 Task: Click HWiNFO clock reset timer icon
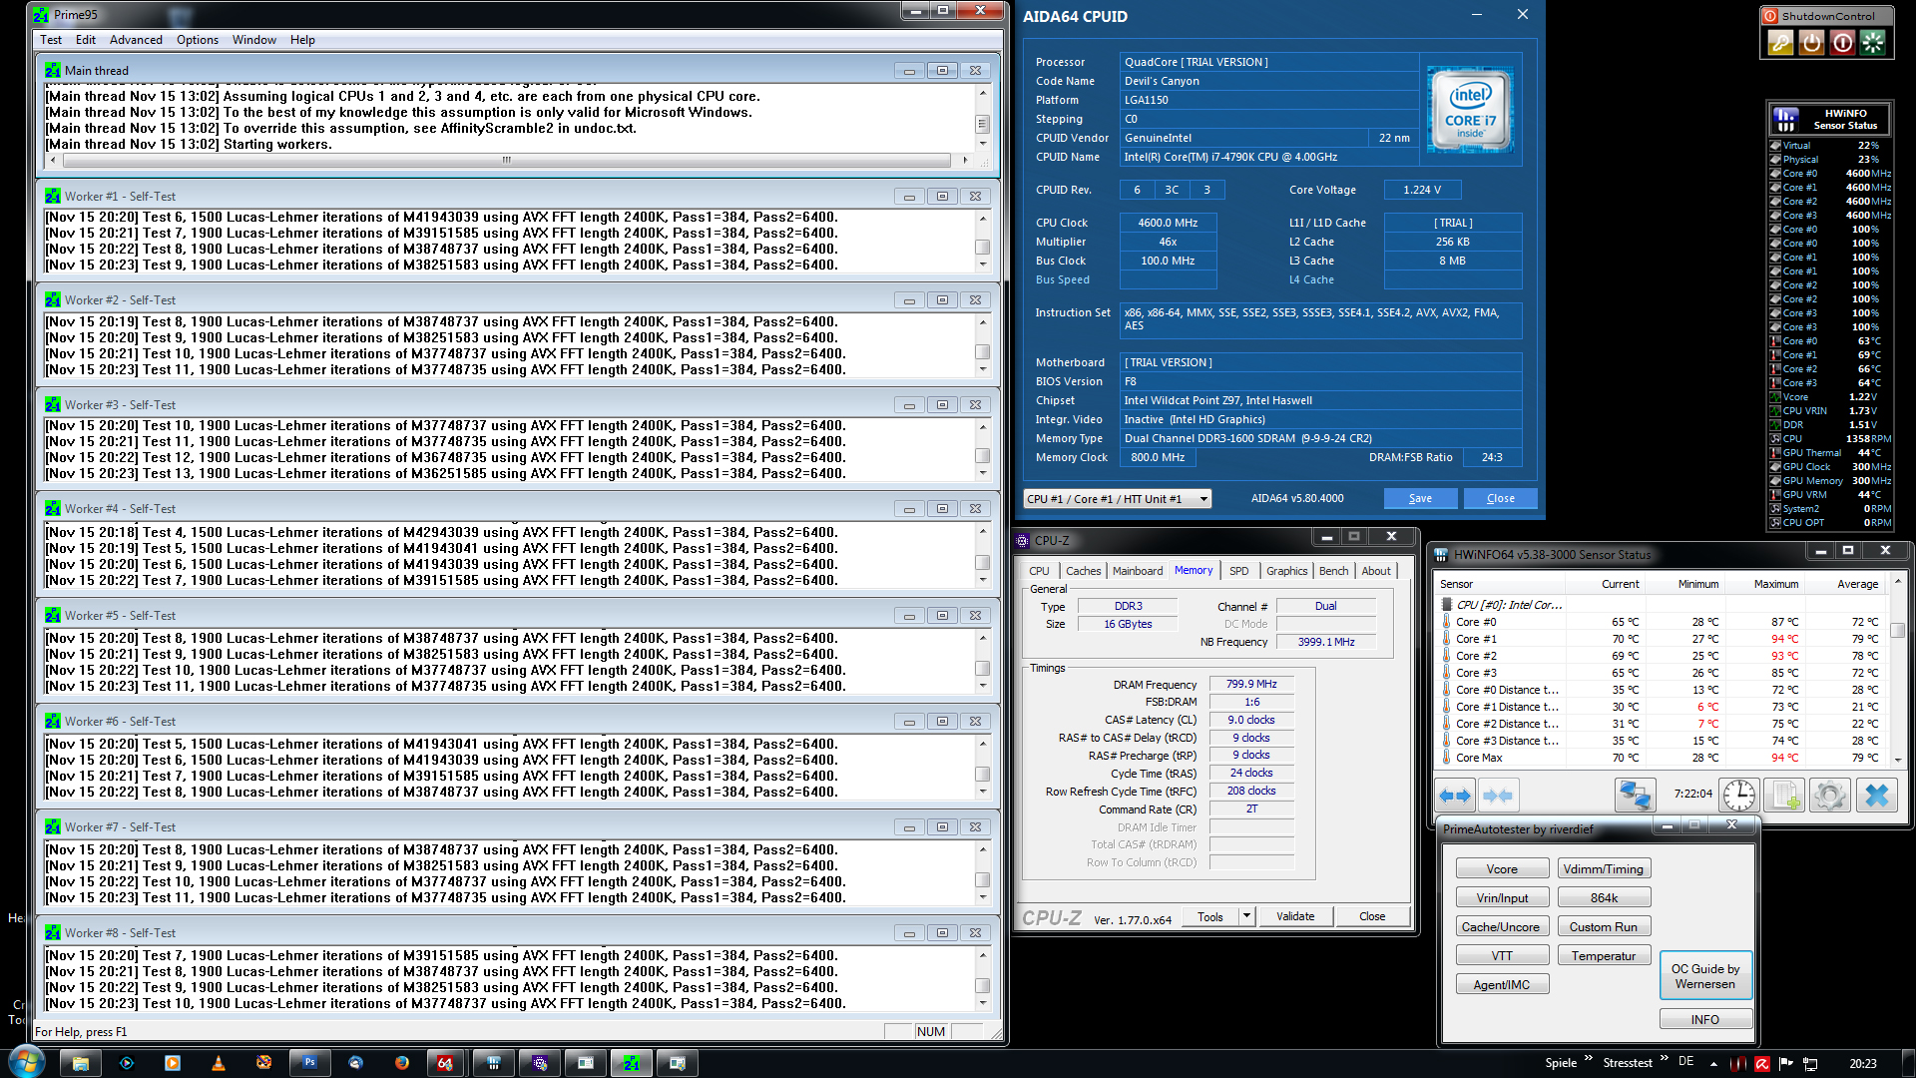pyautogui.click(x=1739, y=795)
